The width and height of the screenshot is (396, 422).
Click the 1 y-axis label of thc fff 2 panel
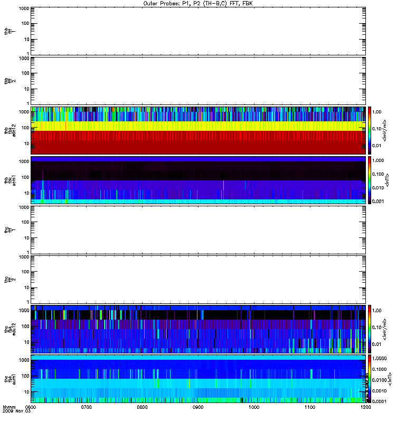pos(28,302)
